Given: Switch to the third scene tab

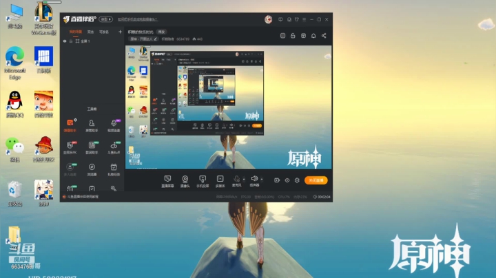Looking at the screenshot, I should [104, 32].
